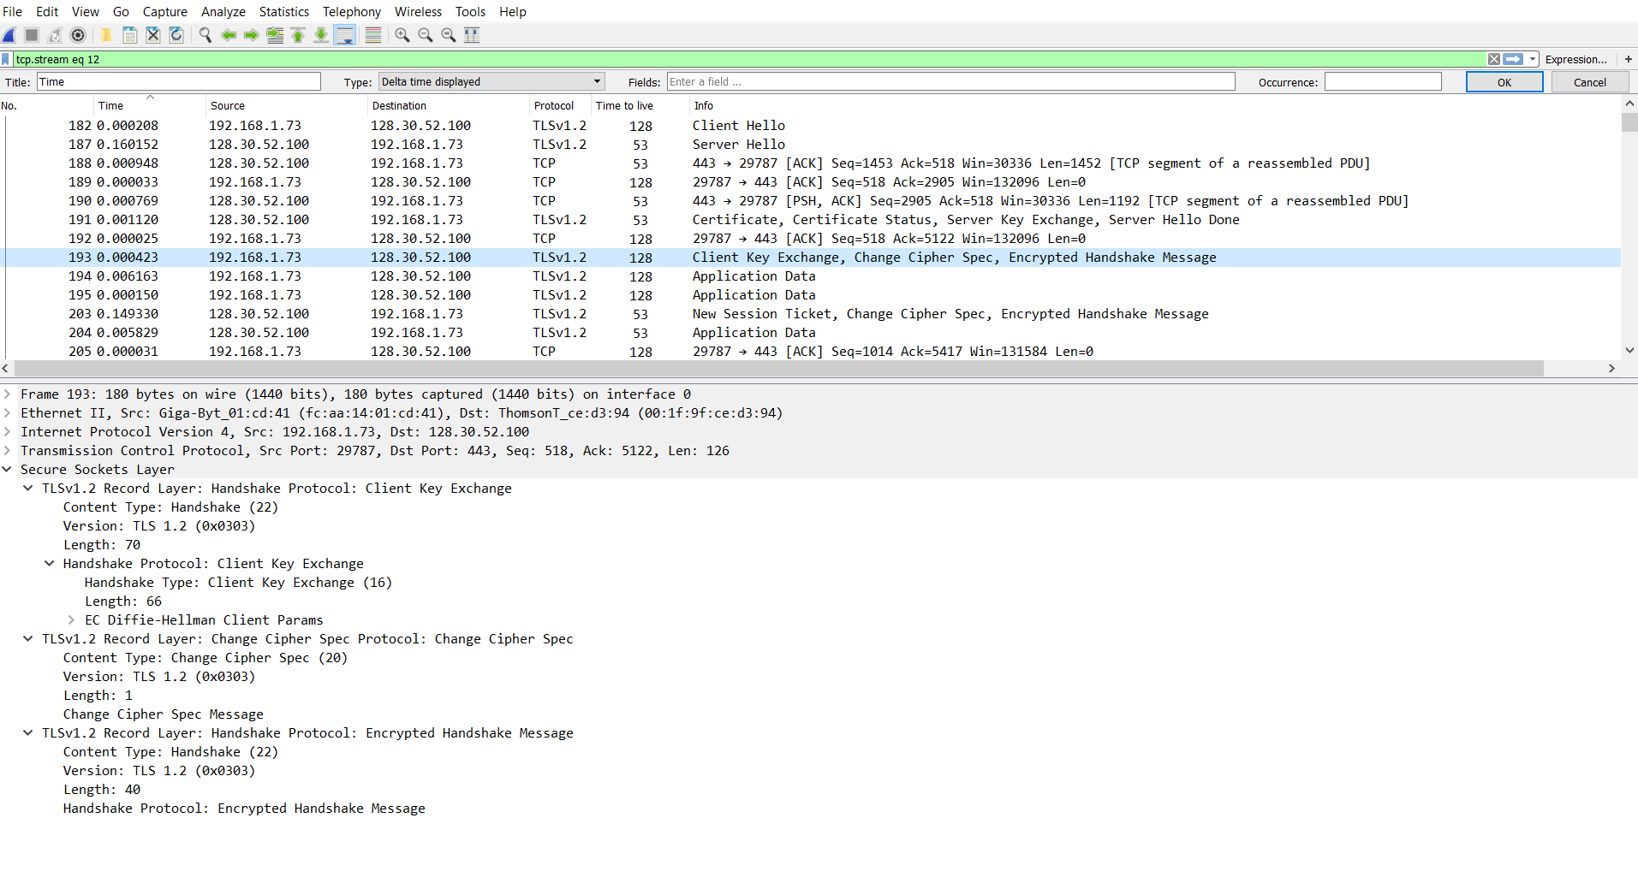
Task: Sort by the Source column header
Action: 286,106
